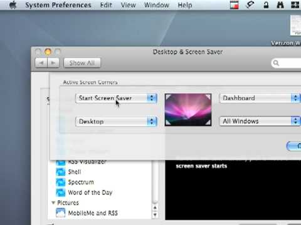Click the screen saver list scroll up arrow
The width and height of the screenshot is (301, 225).
155,207
